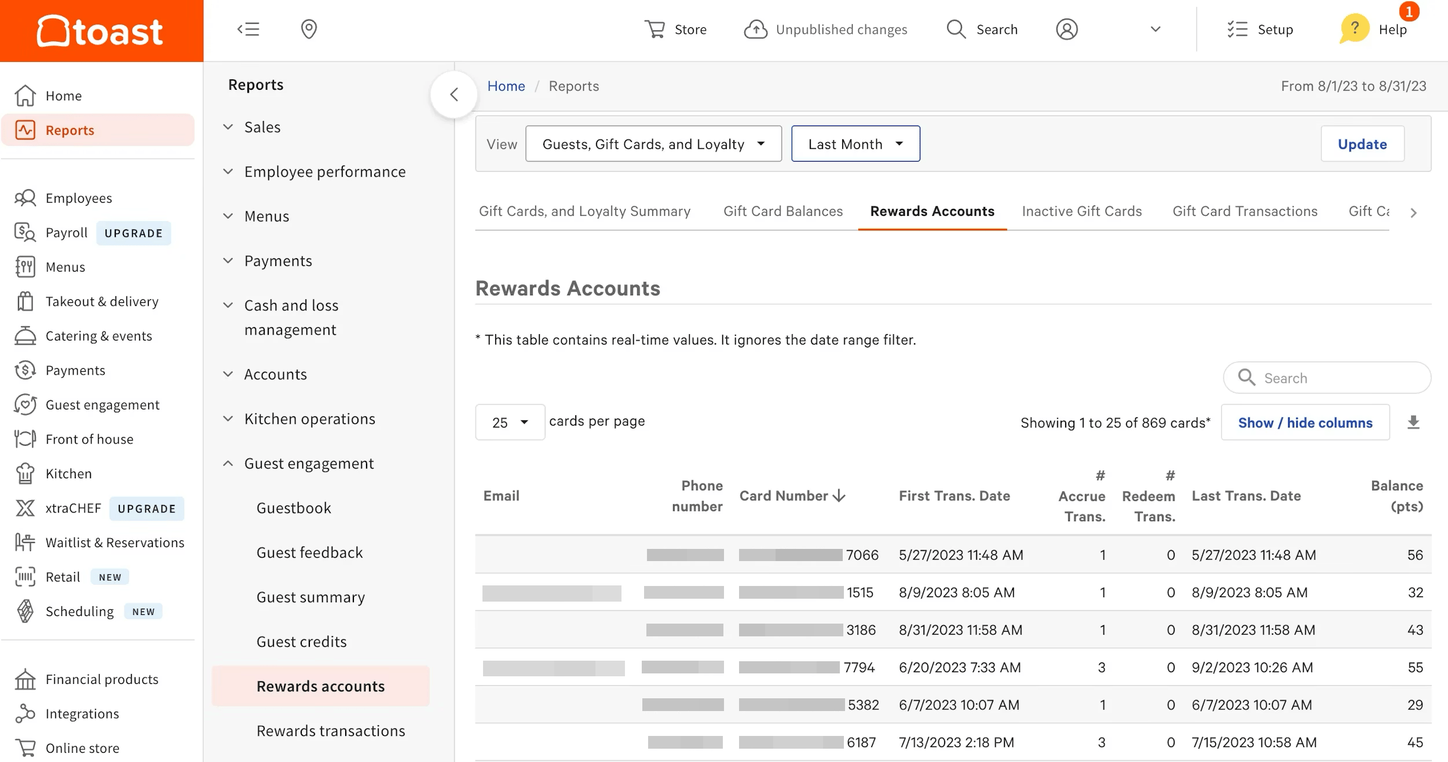Viewport: 1448px width, 762px height.
Task: Open the location pin selector
Action: pos(309,29)
